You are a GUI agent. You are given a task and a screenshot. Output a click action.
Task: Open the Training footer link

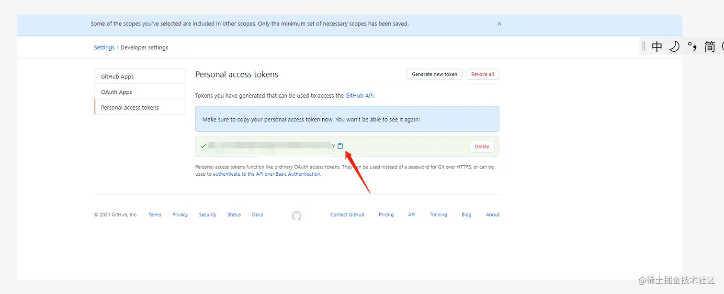tap(438, 215)
